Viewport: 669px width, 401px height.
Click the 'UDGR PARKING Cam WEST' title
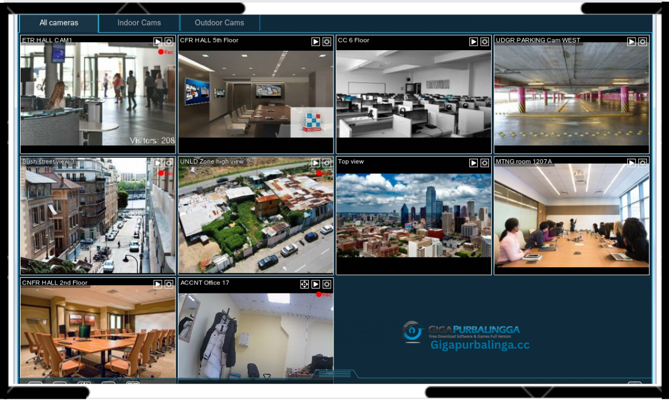pyautogui.click(x=538, y=40)
